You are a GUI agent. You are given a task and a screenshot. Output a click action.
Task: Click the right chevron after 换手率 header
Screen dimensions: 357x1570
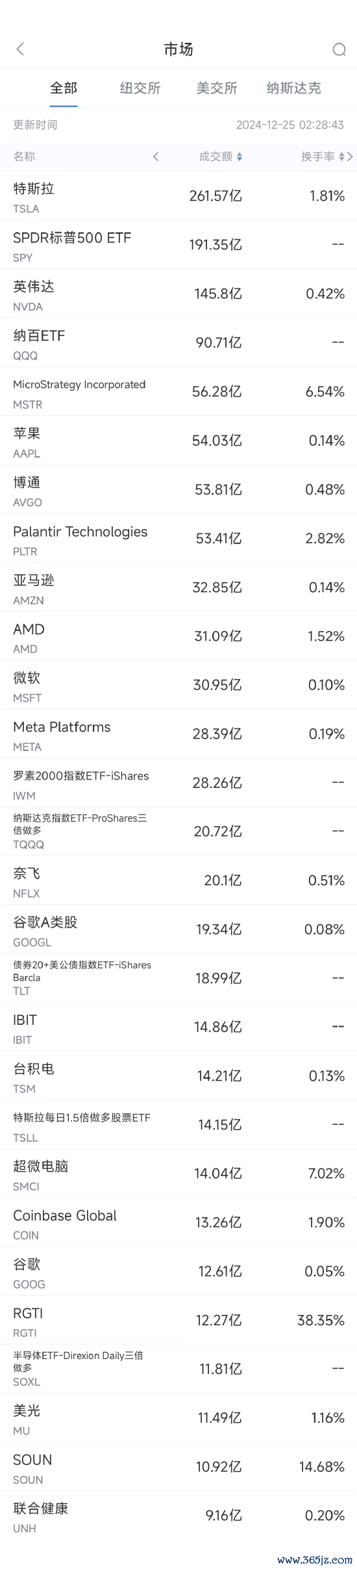tap(351, 156)
